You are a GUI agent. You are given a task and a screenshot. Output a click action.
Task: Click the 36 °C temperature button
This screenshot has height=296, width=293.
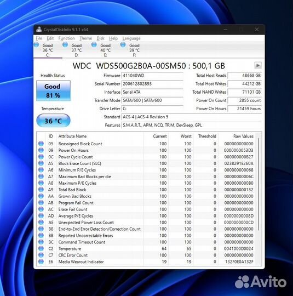[x=53, y=121]
